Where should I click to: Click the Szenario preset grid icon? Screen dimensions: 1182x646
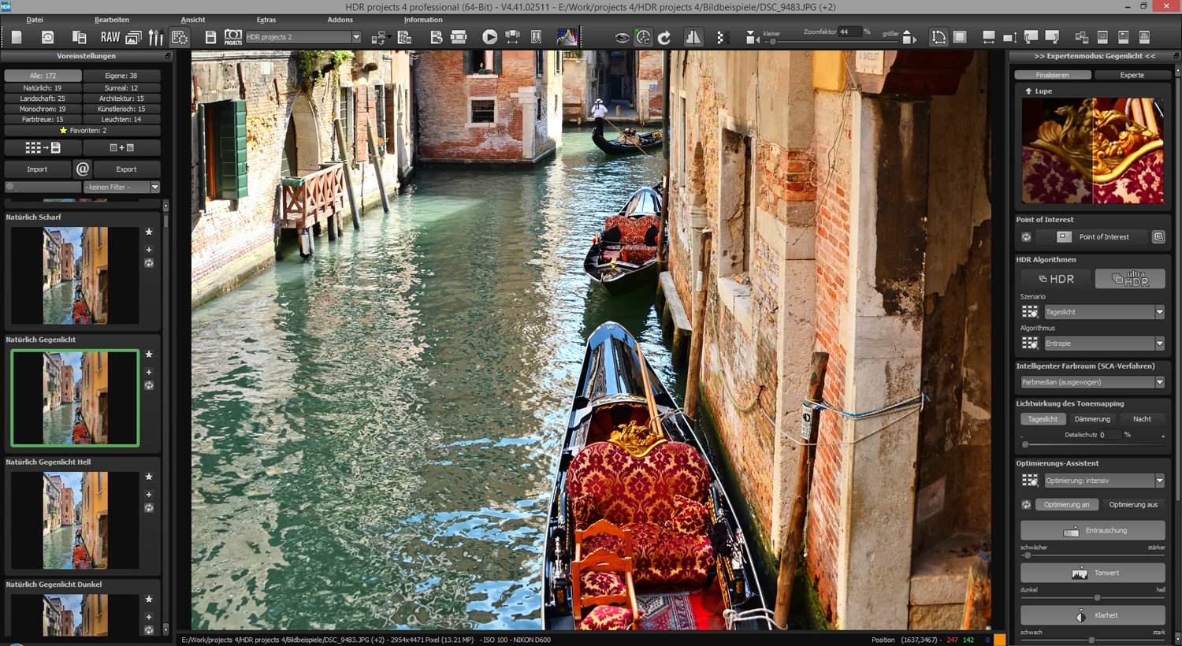tap(1030, 312)
